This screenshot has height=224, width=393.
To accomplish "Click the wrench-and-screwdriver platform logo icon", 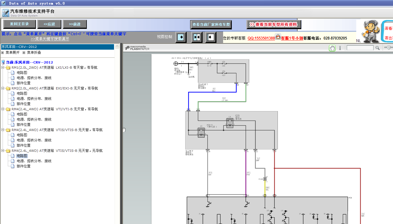I will [5, 13].
